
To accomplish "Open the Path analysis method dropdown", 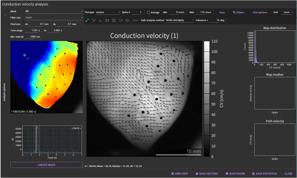I will pos(179,21).
